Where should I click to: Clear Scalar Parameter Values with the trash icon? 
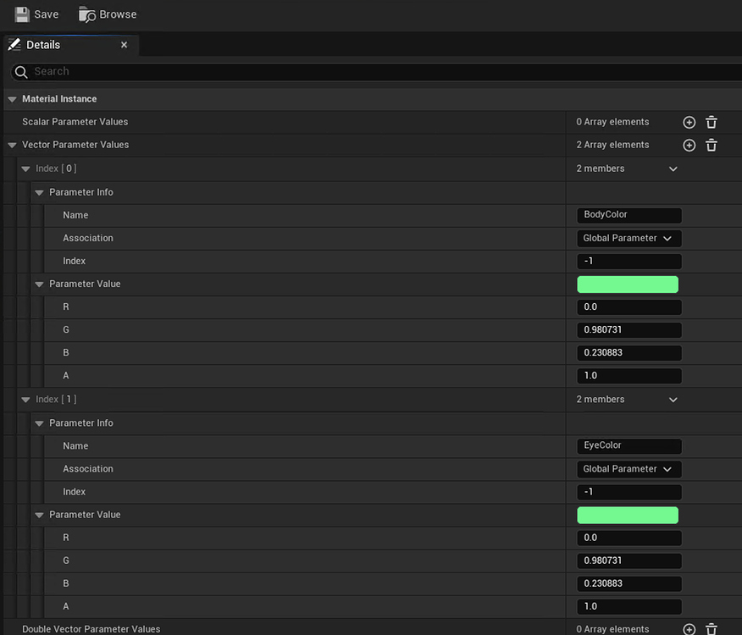(x=711, y=122)
